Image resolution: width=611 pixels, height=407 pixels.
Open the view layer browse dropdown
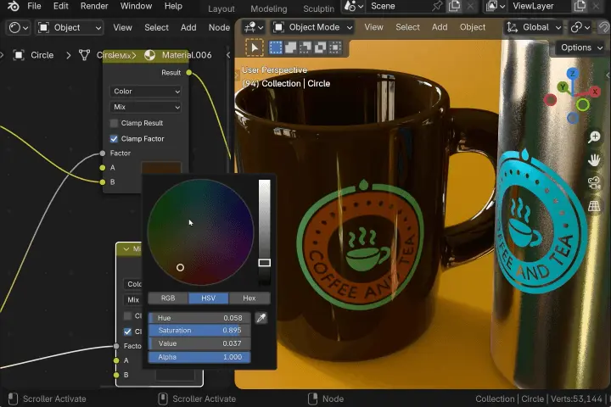point(496,6)
